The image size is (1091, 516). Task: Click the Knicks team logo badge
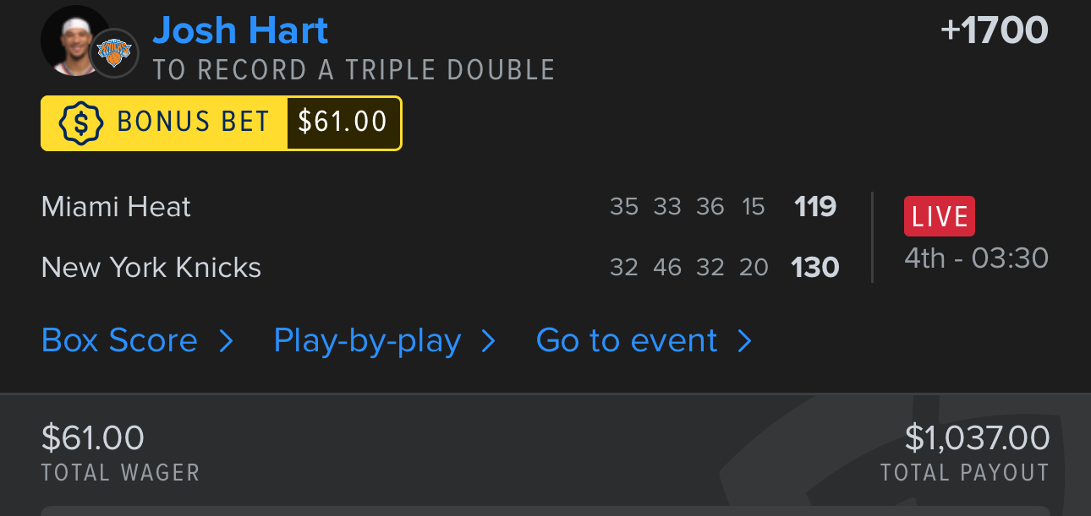click(113, 52)
